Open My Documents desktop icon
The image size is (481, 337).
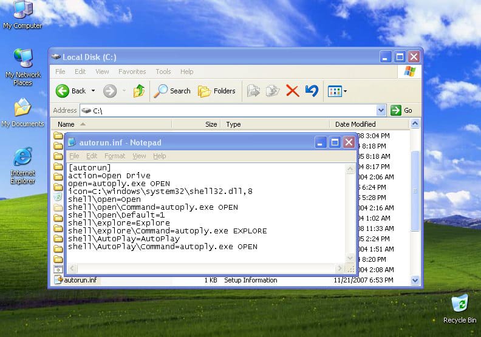click(22, 113)
